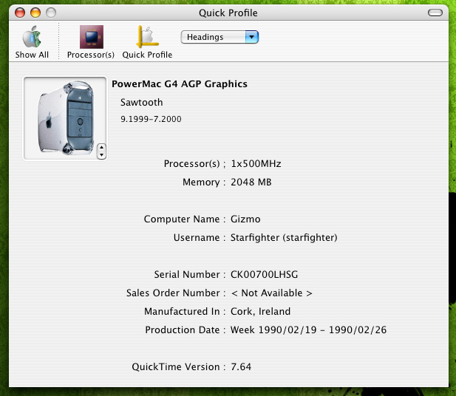Click the Week 1990/02/19 production date value

pos(308,330)
